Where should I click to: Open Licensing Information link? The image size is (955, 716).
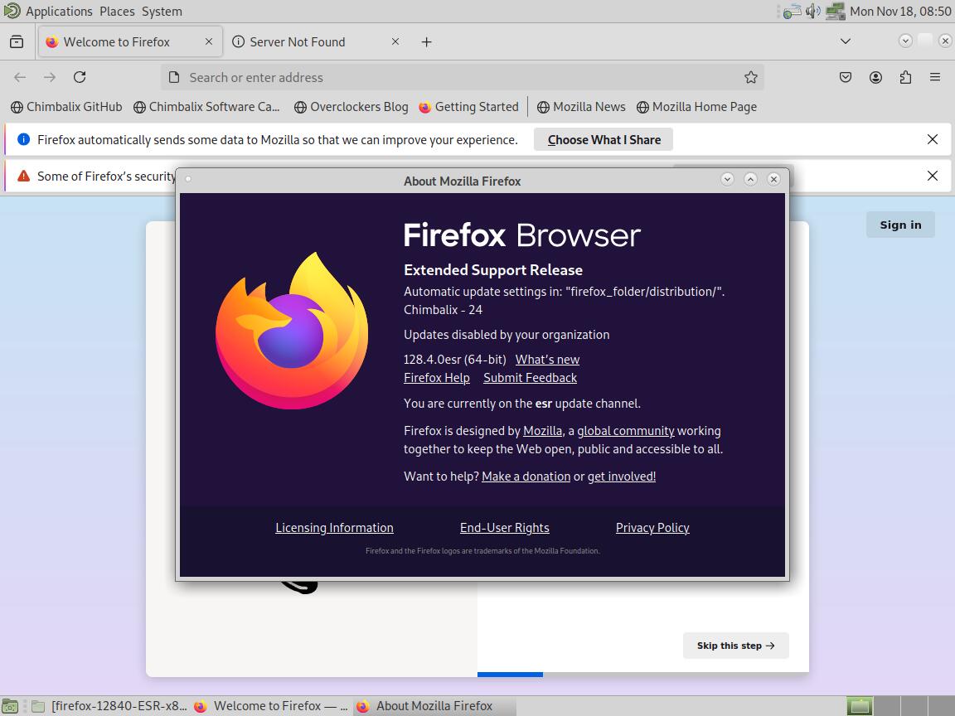[334, 527]
